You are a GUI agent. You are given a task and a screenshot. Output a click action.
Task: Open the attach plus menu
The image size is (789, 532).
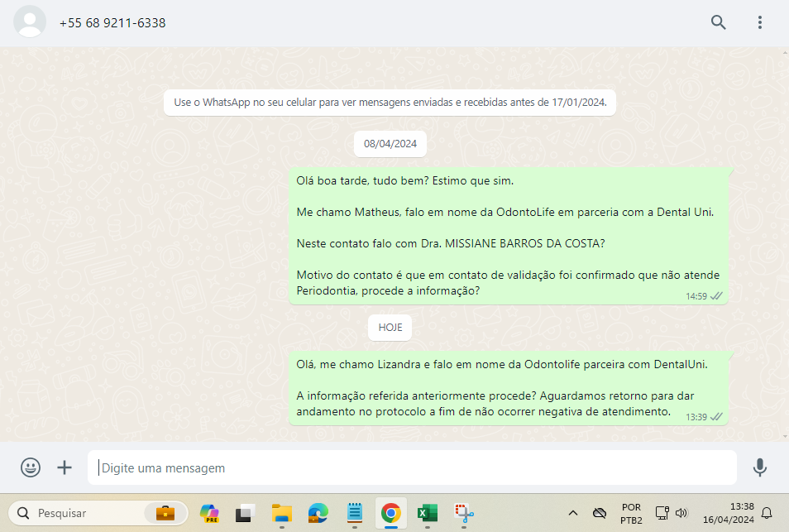pyautogui.click(x=65, y=467)
